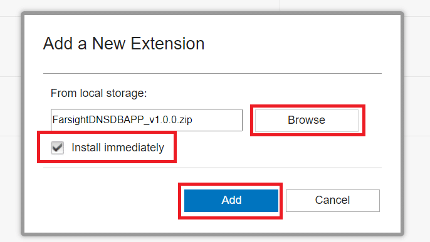Click the blue Add button
Screen dimensions: 430x242
pos(231,201)
